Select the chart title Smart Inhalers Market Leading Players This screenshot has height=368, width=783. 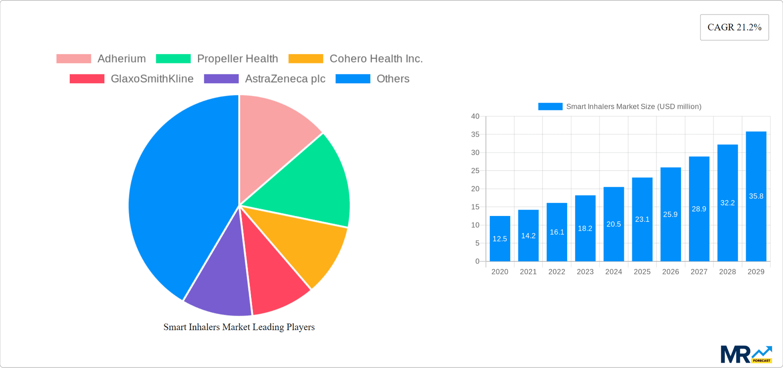pyautogui.click(x=239, y=327)
